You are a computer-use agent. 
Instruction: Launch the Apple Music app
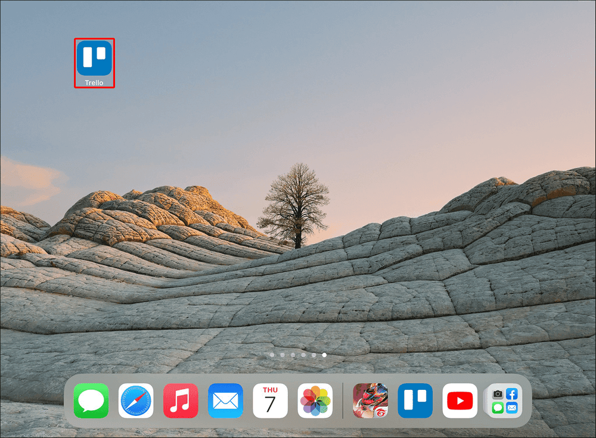click(x=181, y=400)
